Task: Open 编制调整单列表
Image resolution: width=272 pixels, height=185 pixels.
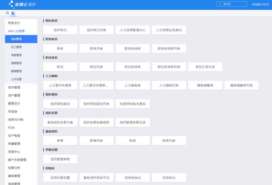Action: (242, 85)
